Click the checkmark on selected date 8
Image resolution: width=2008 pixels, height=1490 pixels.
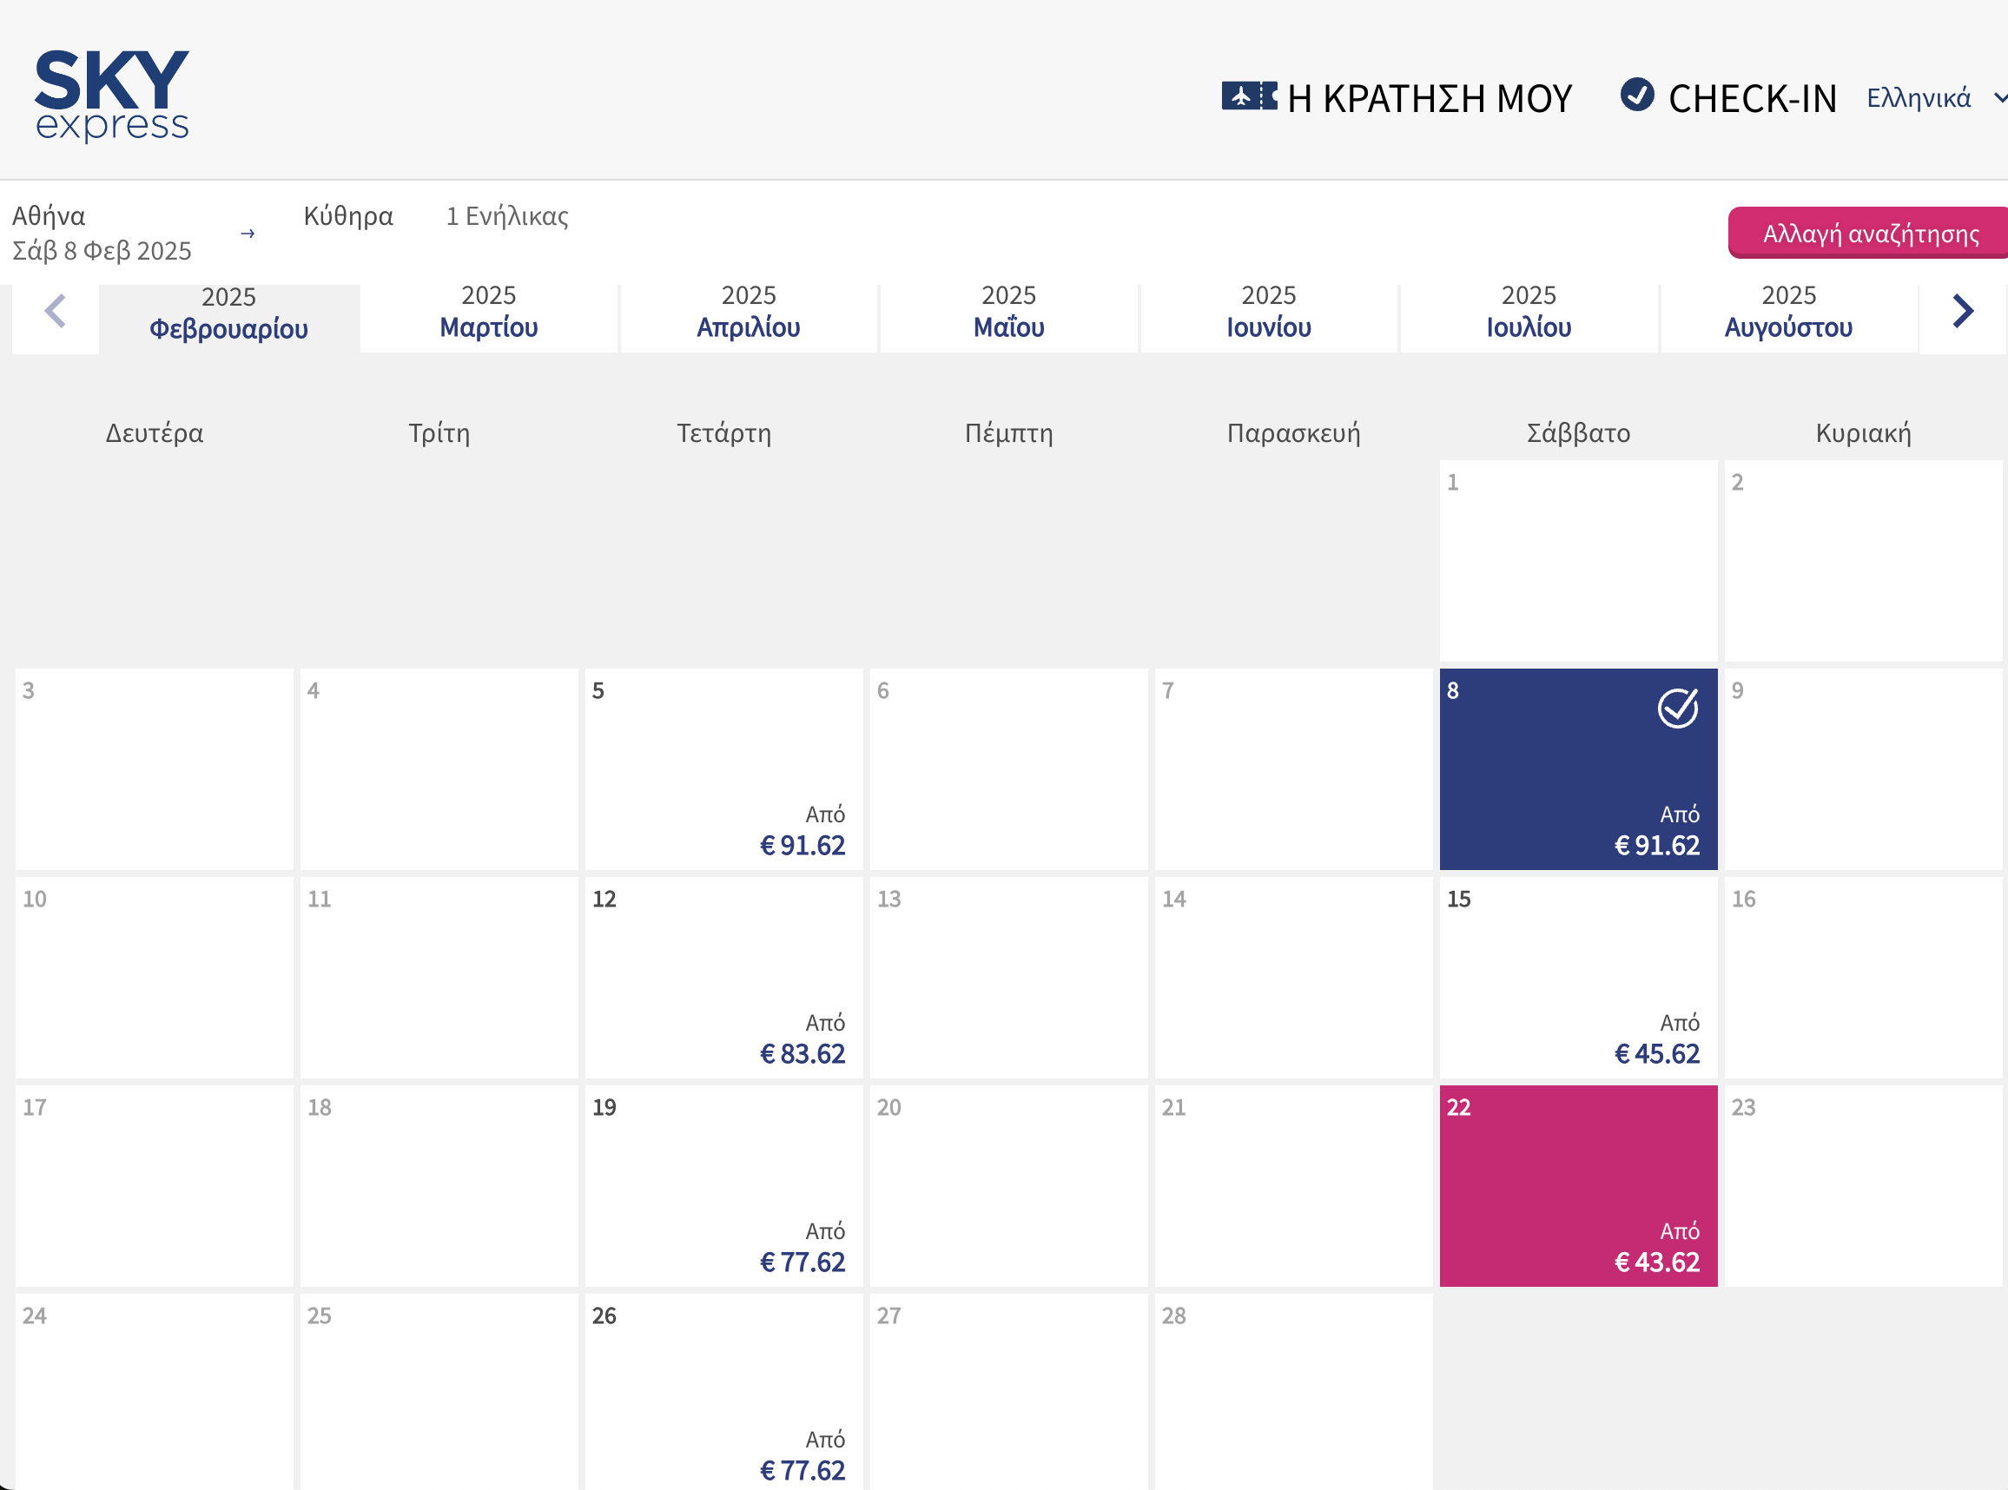(1676, 709)
